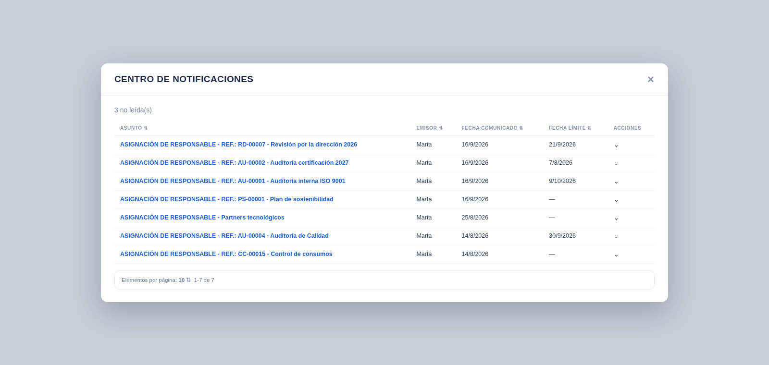Select date 16/9/2026 in PS-00001 row
The image size is (769, 365).
[475, 199]
